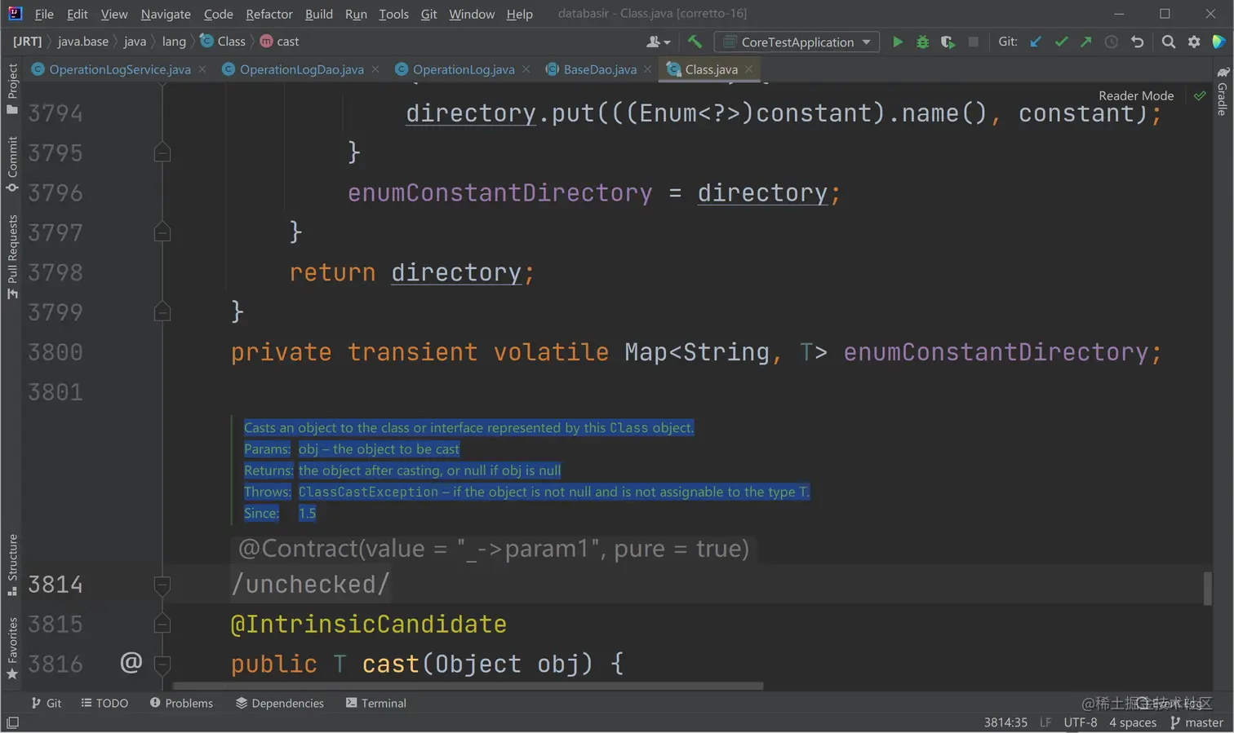This screenshot has height=733, width=1234.
Task: Click the Build Project hammer icon
Action: click(x=695, y=42)
